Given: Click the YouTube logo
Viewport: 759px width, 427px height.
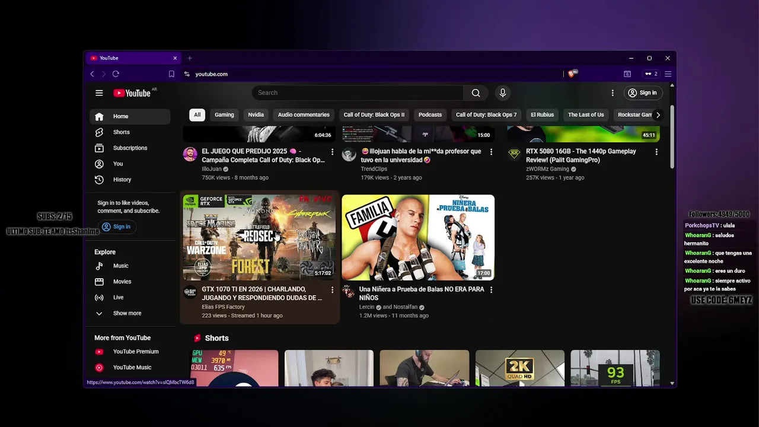Looking at the screenshot, I should pos(132,93).
